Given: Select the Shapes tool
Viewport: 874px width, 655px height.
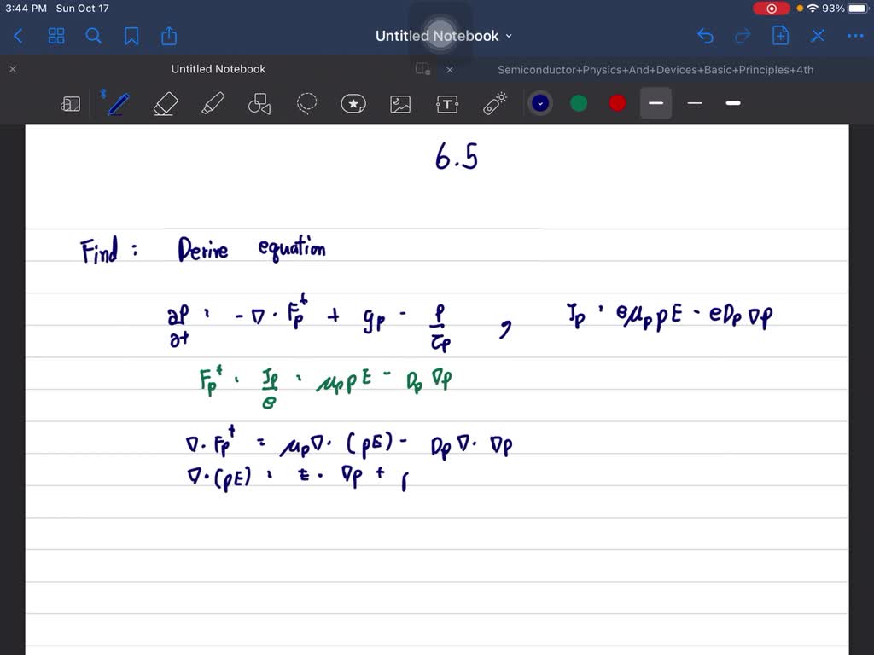Looking at the screenshot, I should pos(259,104).
